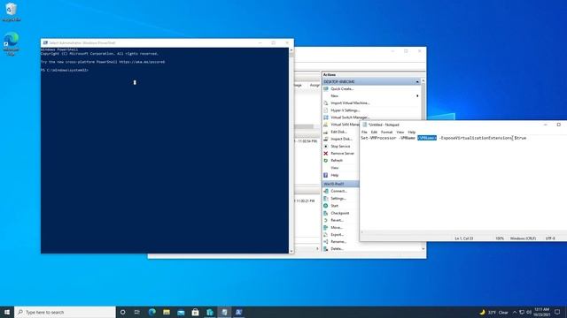This screenshot has width=567, height=318.
Task: Click Rename action for the VM
Action: point(338,241)
